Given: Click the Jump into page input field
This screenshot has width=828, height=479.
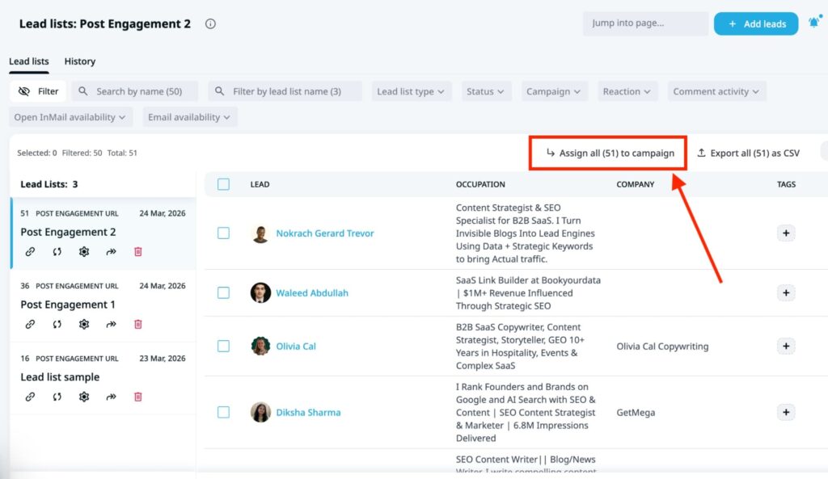Looking at the screenshot, I should 644,23.
